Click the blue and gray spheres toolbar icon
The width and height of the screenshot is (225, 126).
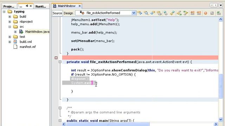click(x=166, y=13)
